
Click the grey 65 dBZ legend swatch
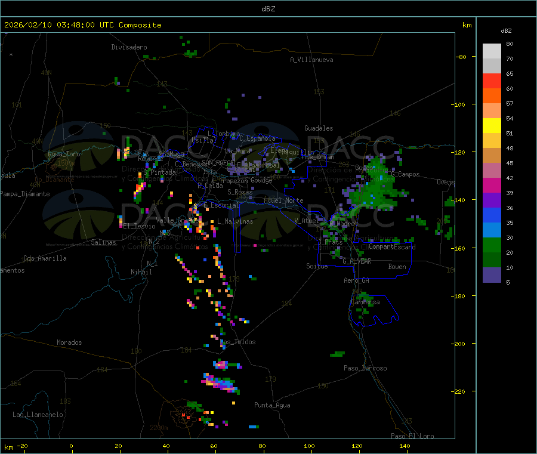492,66
